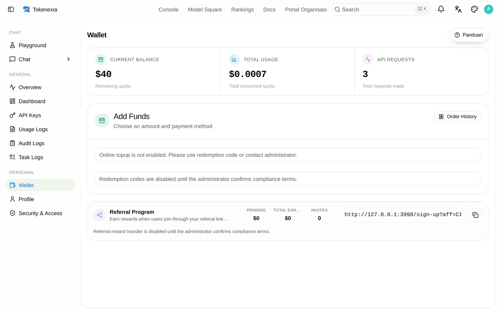
Task: Click the API Requests pulse icon
Action: pyautogui.click(x=368, y=59)
